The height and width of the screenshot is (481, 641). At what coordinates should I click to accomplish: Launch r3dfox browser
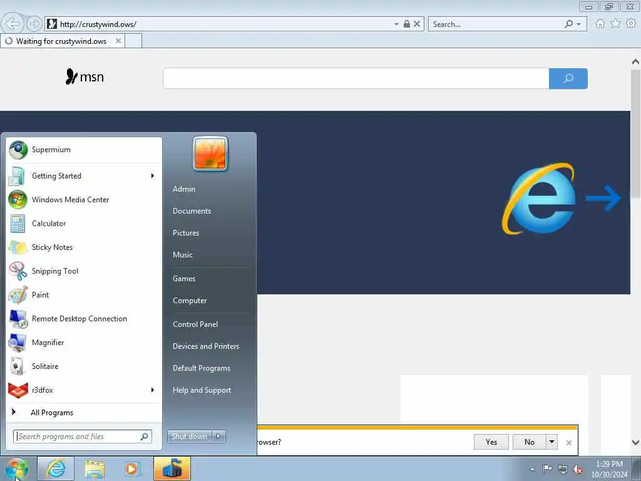pos(84,390)
